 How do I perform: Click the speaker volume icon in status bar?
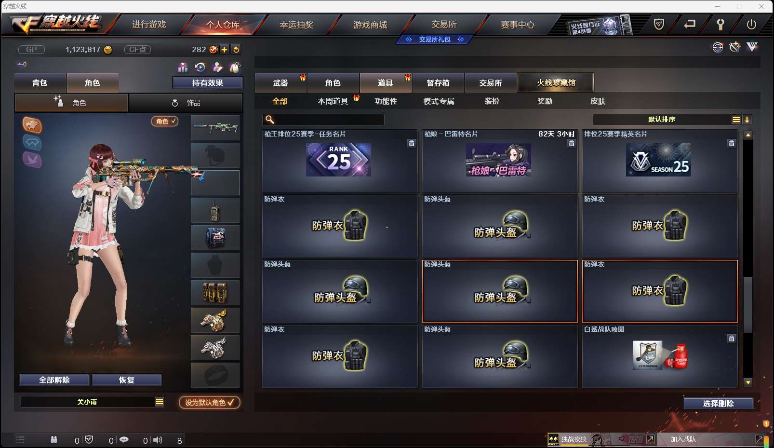pos(158,440)
